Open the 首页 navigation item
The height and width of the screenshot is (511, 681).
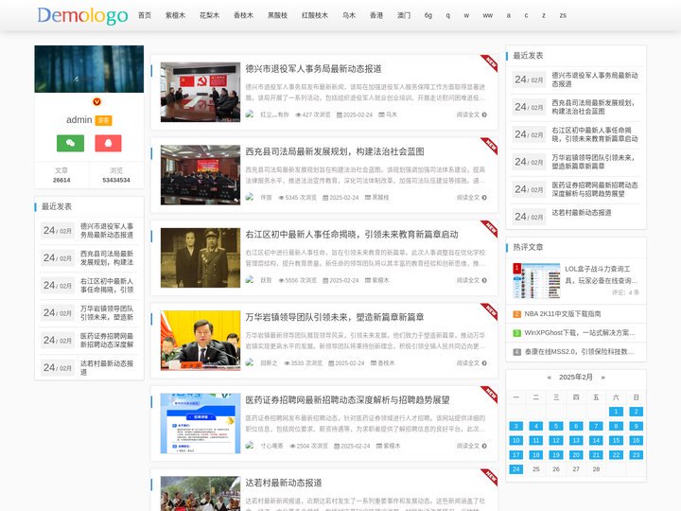[x=145, y=15]
